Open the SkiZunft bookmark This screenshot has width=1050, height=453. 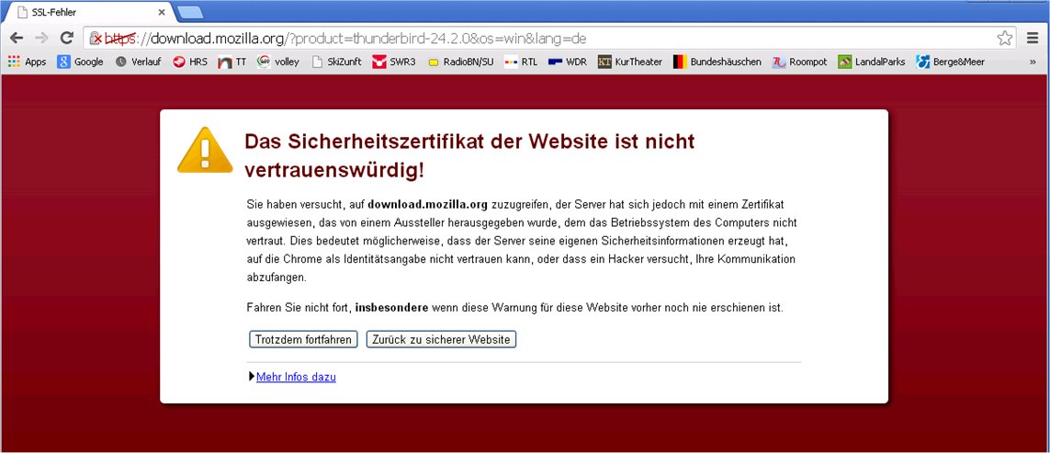tap(336, 62)
